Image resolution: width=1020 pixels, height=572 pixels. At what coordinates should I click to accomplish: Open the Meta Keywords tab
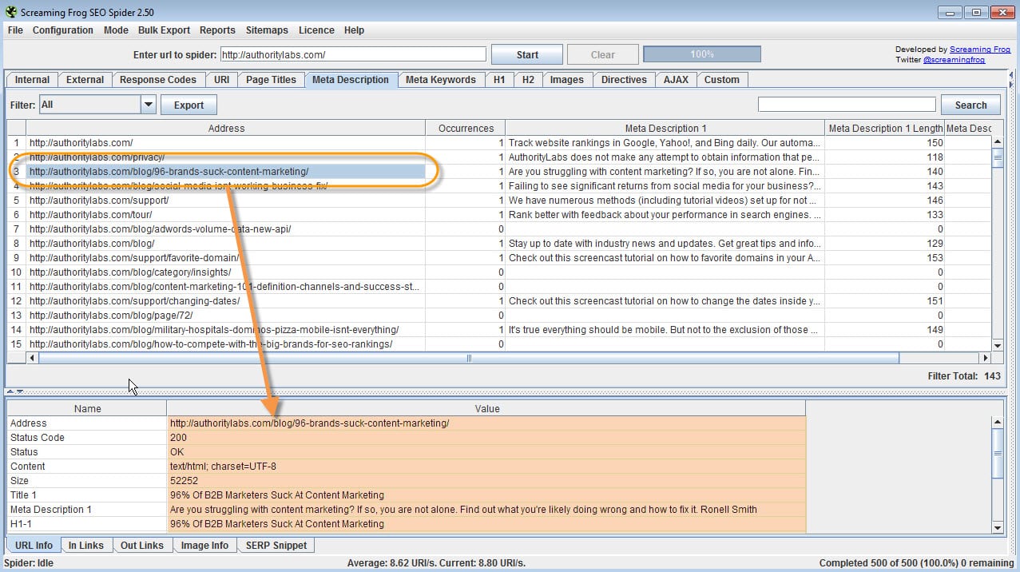[441, 80]
